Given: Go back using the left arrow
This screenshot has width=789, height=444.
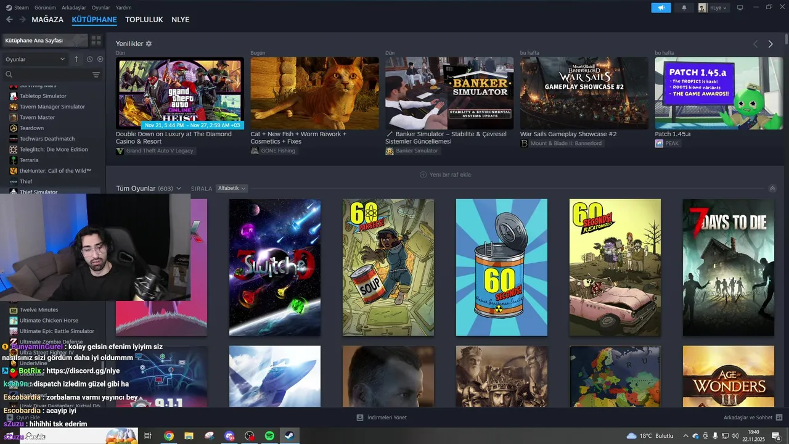Looking at the screenshot, I should (x=9, y=20).
